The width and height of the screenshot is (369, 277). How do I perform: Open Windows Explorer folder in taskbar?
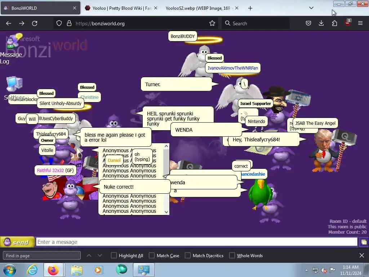pyautogui.click(x=77, y=270)
